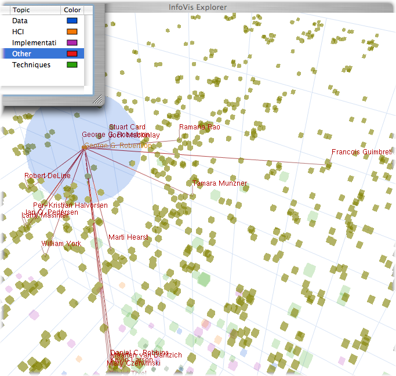
Task: Pick the green Techniques color swatch
Action: 72,65
